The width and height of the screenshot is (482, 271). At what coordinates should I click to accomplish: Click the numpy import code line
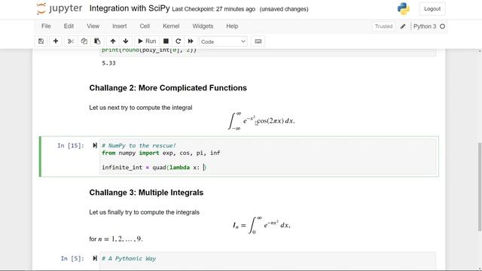click(160, 153)
